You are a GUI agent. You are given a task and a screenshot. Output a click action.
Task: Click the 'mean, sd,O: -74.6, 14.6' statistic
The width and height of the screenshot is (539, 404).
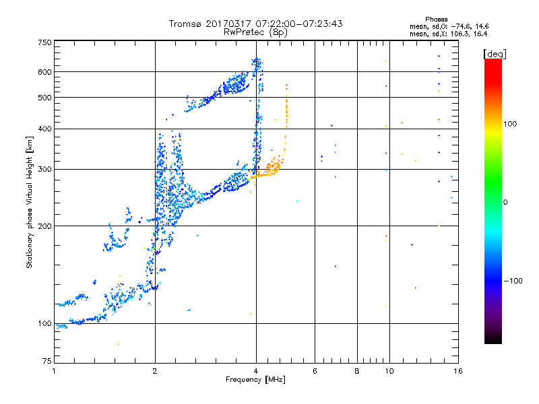(449, 26)
